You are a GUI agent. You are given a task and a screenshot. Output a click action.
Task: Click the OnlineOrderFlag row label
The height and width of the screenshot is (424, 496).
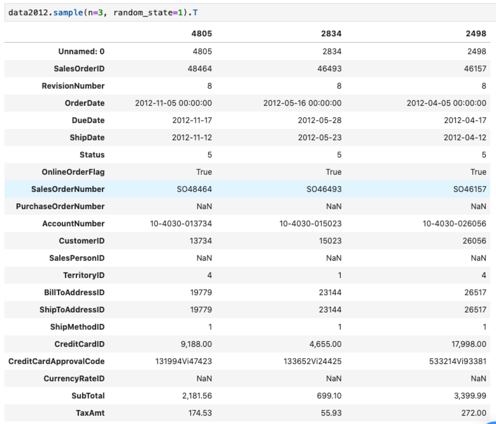coord(73,172)
